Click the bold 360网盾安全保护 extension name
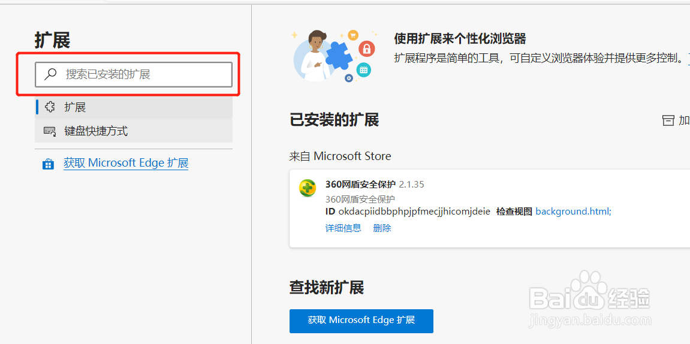Viewport: 690px width, 344px height. 360,185
